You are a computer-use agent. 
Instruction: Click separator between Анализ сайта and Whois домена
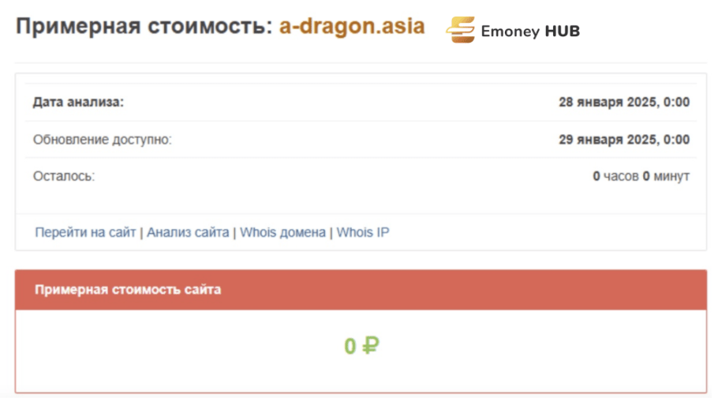coord(234,233)
